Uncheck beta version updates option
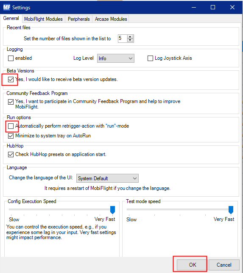 click(x=11, y=79)
